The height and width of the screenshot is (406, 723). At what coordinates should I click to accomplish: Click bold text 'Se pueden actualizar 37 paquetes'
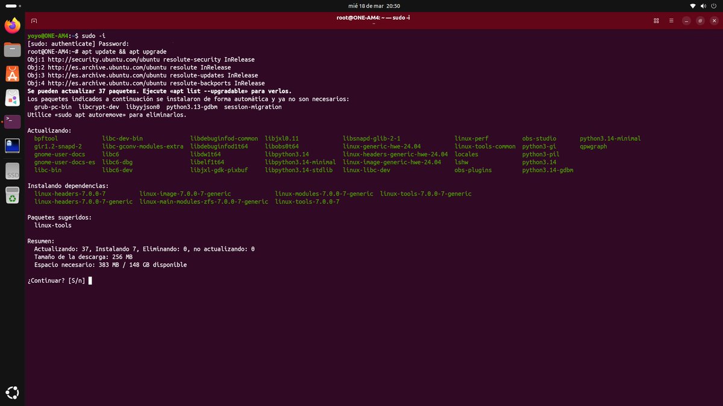coord(84,91)
